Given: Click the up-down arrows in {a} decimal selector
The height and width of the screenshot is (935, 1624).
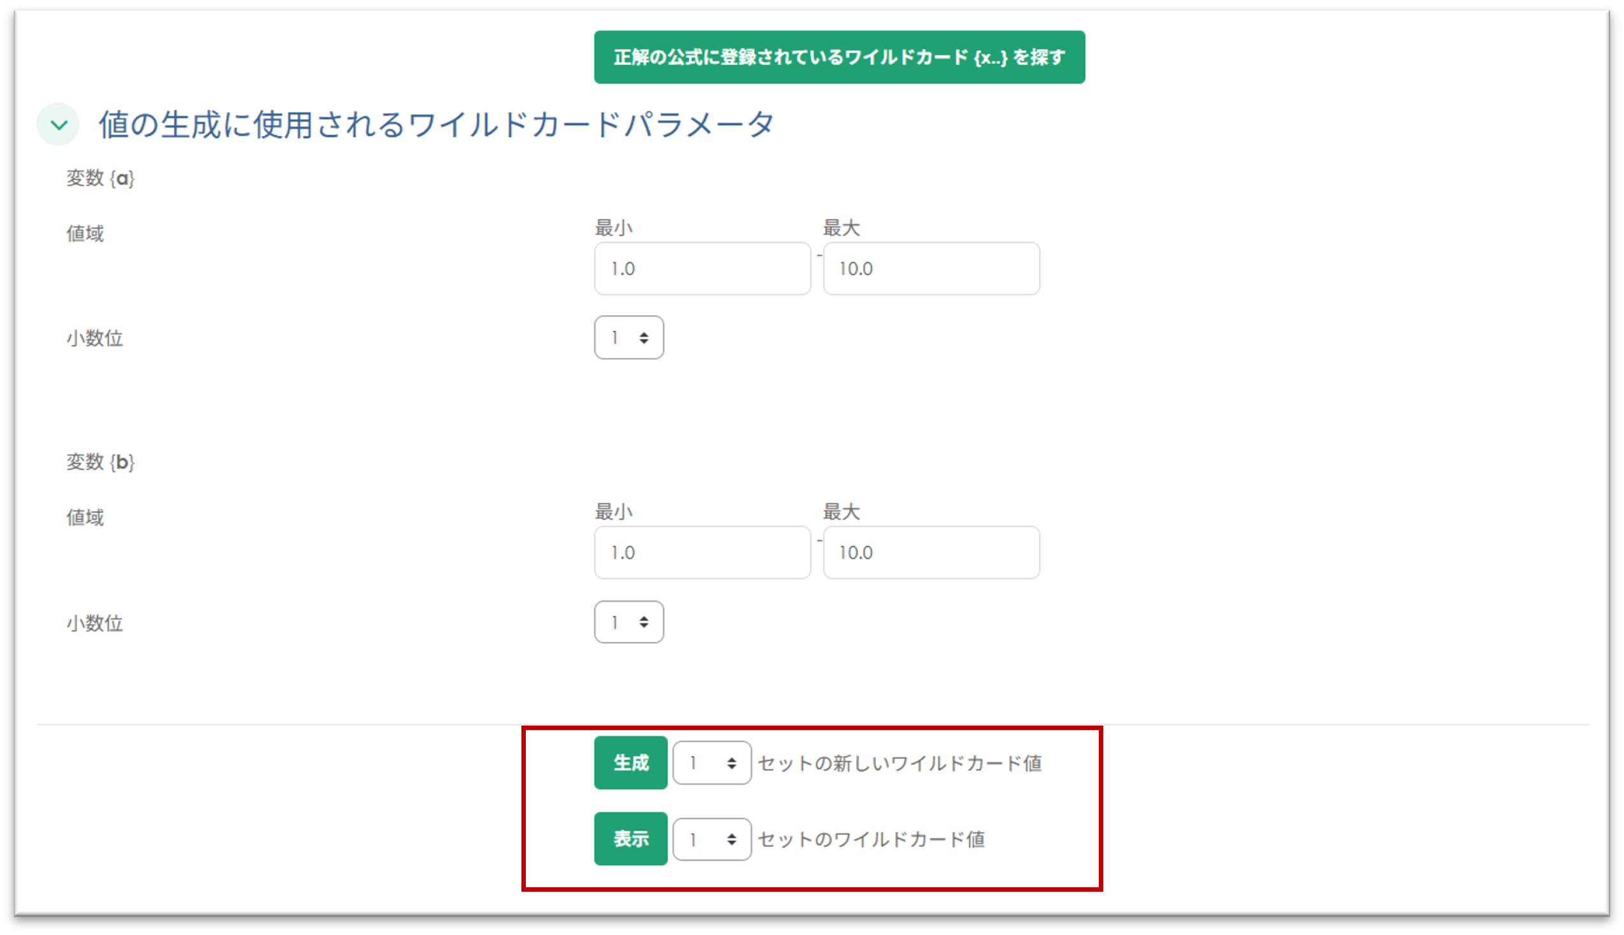Looking at the screenshot, I should (644, 338).
